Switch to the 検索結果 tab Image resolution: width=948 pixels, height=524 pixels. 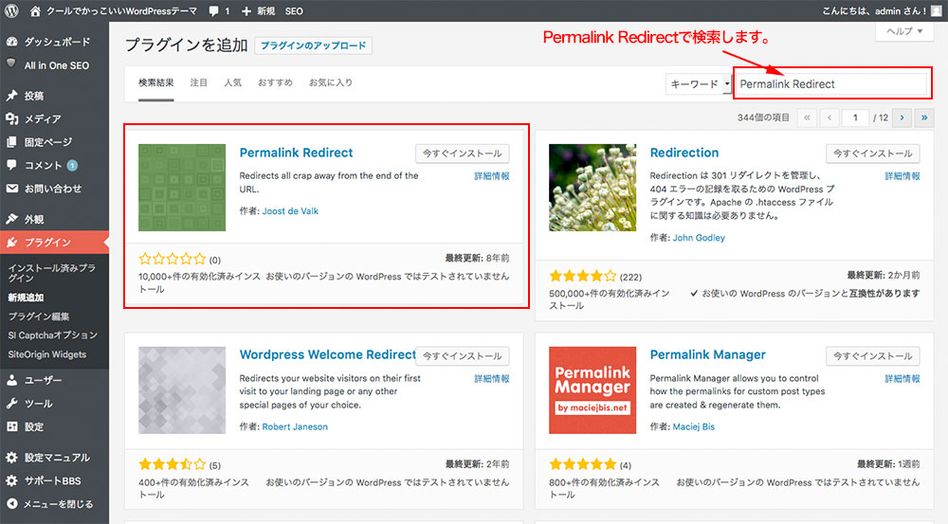[156, 82]
